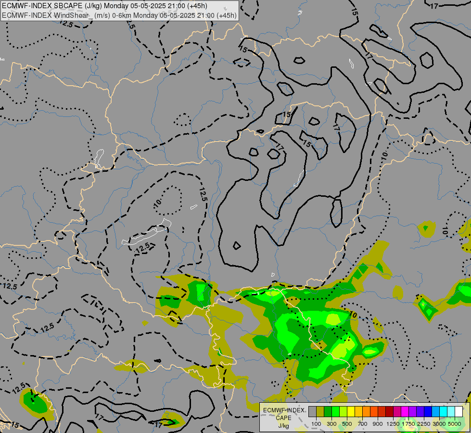This screenshot has height=433, width=471.
Task: Click the '3000' legend scale value
Action: pyautogui.click(x=439, y=424)
